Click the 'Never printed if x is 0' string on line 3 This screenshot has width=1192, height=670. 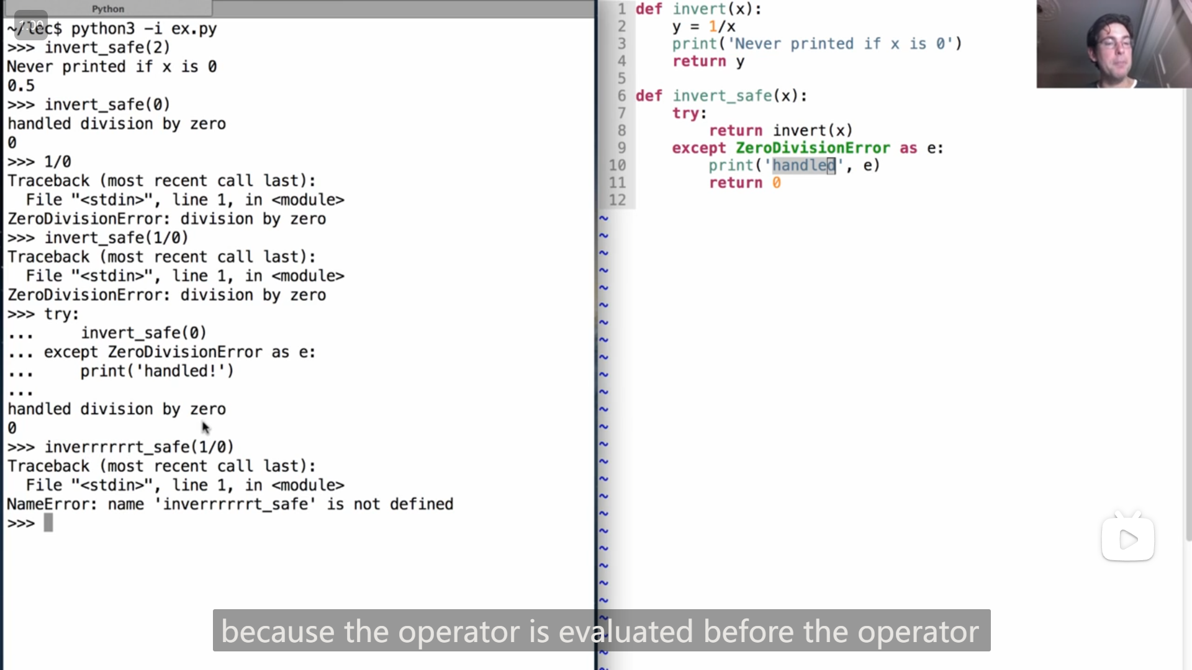point(840,43)
